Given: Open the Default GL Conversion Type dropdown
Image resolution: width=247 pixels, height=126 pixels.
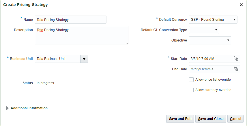Looking at the screenshot, I should tap(204, 30).
